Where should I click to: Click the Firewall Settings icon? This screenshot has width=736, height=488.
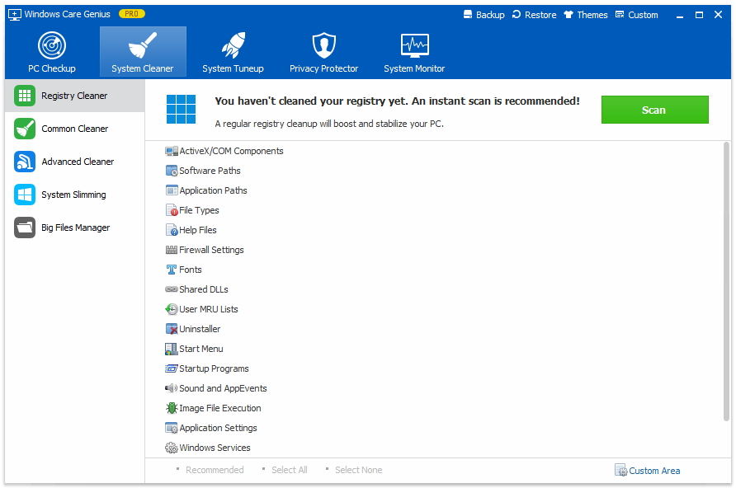(x=172, y=250)
